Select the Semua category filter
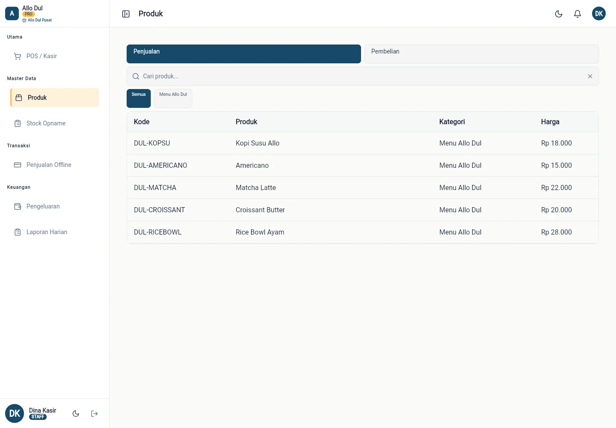Screen dimensions: 616x428 pyautogui.click(x=139, y=98)
